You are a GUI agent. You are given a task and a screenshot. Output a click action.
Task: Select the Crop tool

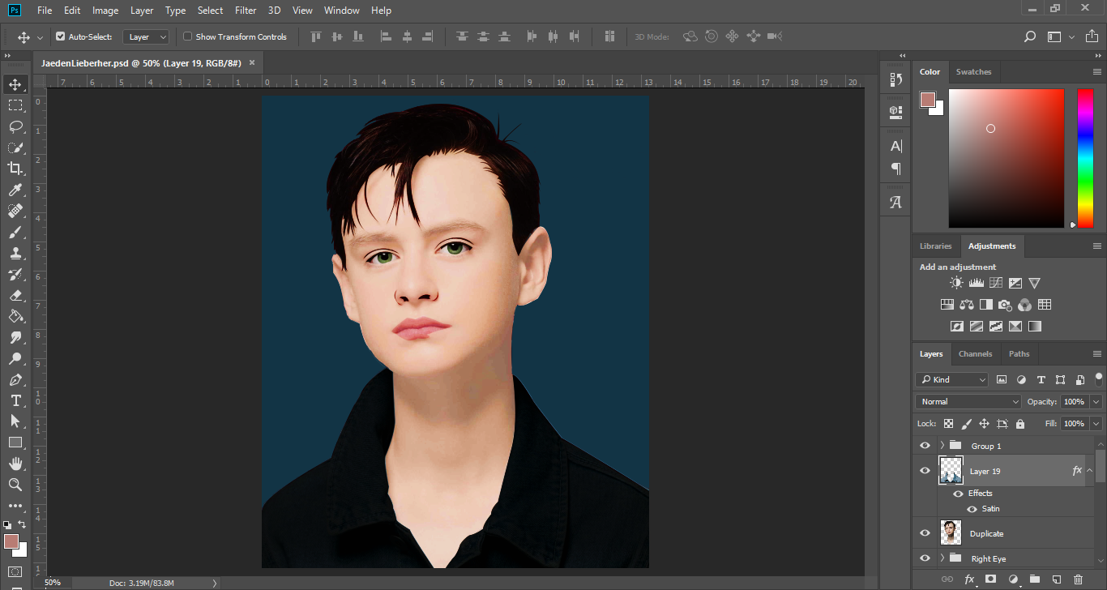click(x=15, y=169)
